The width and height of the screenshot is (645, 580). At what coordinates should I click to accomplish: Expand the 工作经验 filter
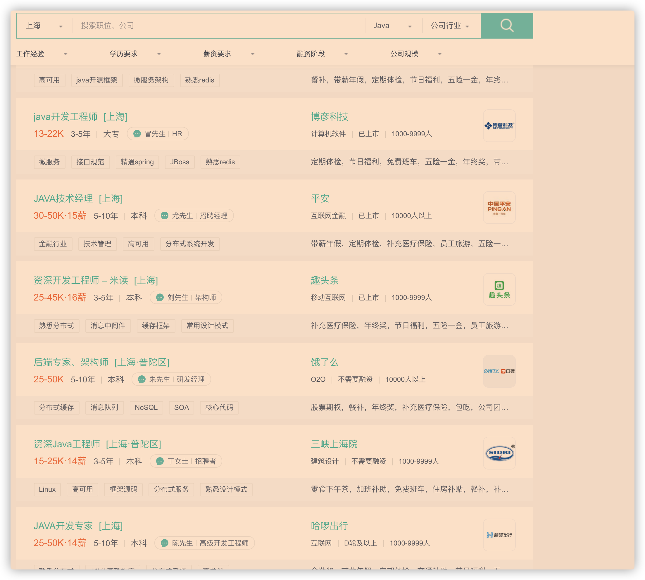42,54
